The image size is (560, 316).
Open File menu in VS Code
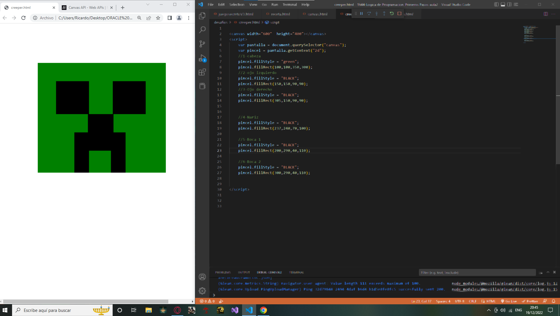point(210,4)
